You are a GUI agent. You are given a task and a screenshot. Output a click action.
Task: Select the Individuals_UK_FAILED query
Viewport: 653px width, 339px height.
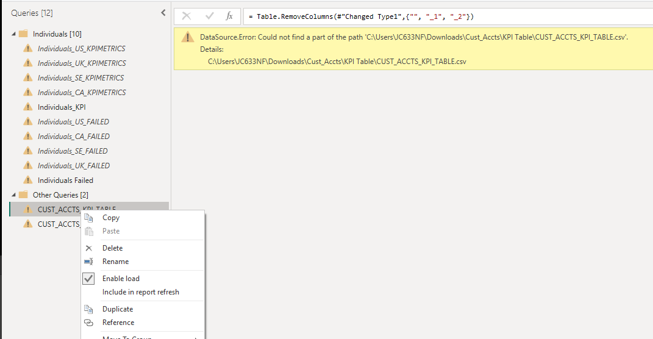click(x=74, y=165)
